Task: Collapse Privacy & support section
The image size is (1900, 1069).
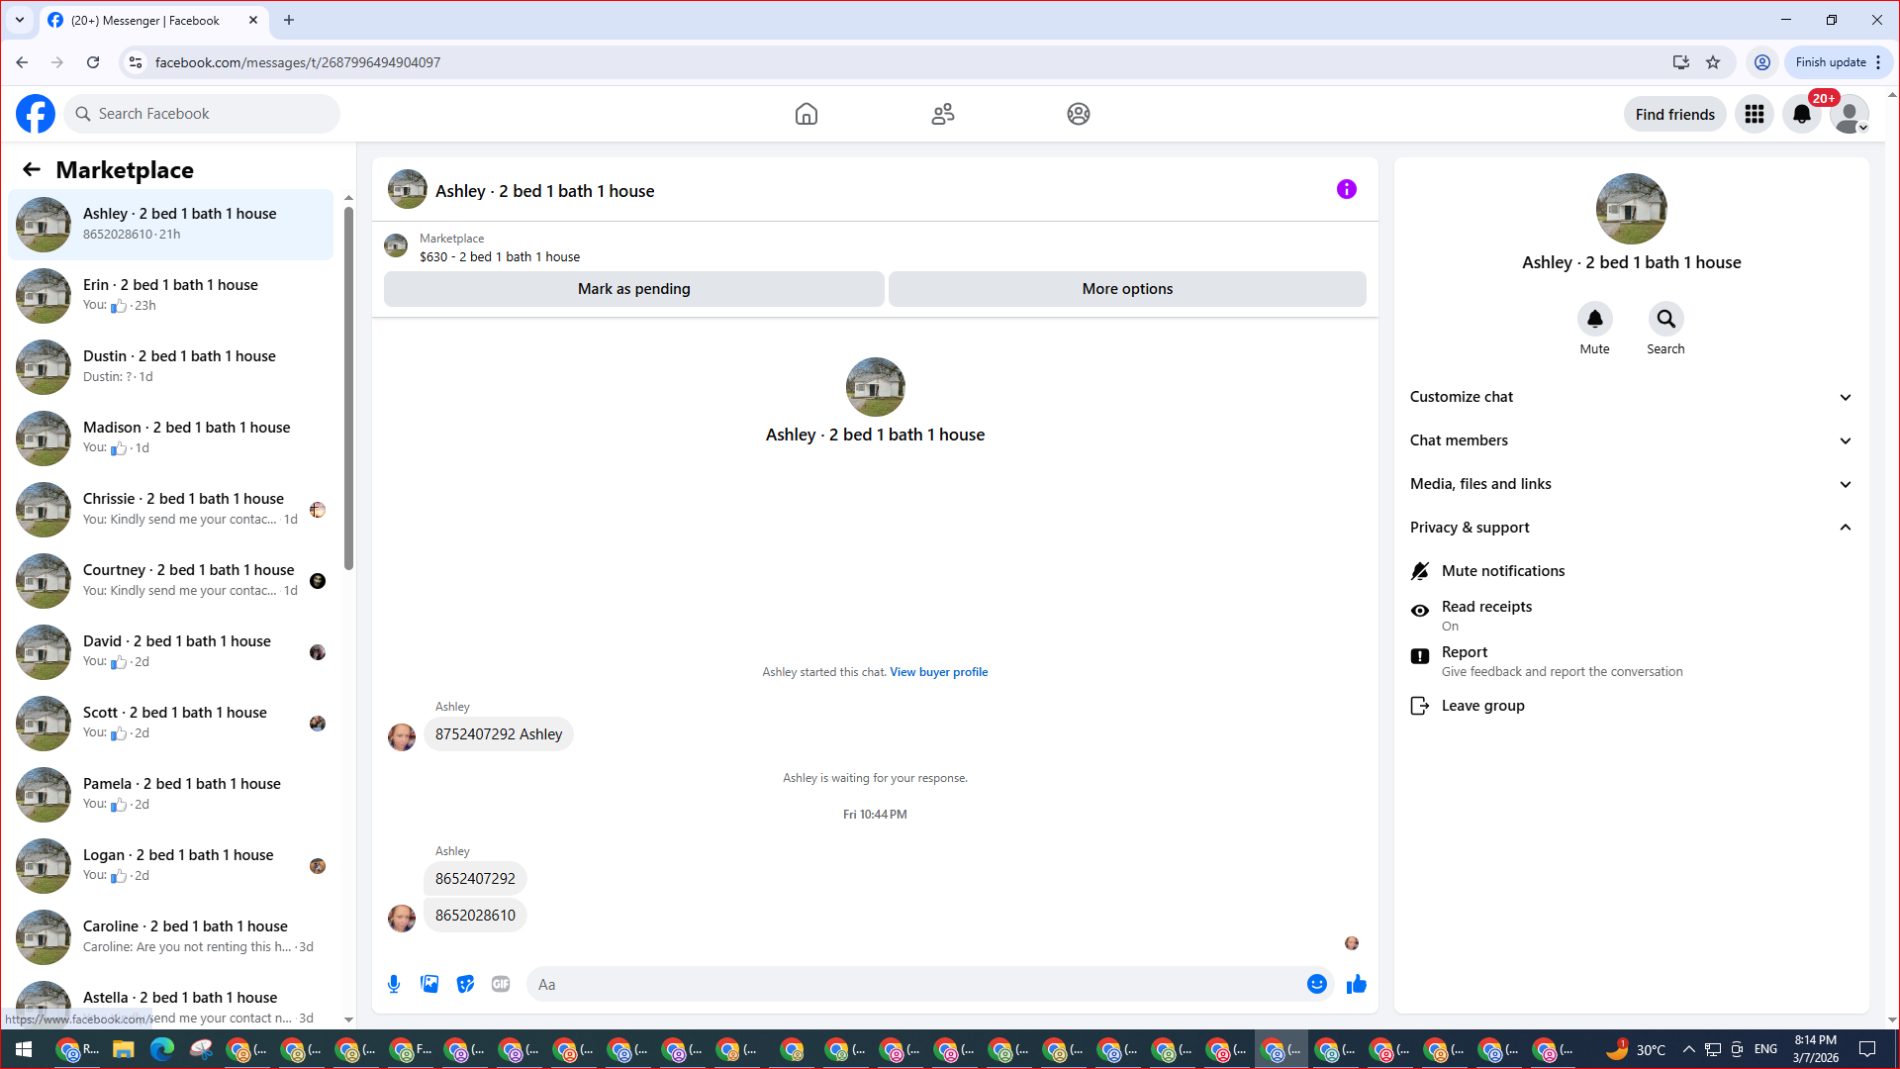Action: point(1631,528)
